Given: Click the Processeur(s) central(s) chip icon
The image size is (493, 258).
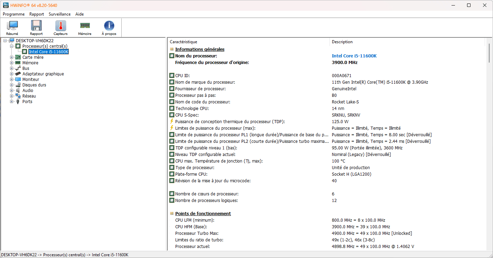Looking at the screenshot, I should (x=18, y=46).
